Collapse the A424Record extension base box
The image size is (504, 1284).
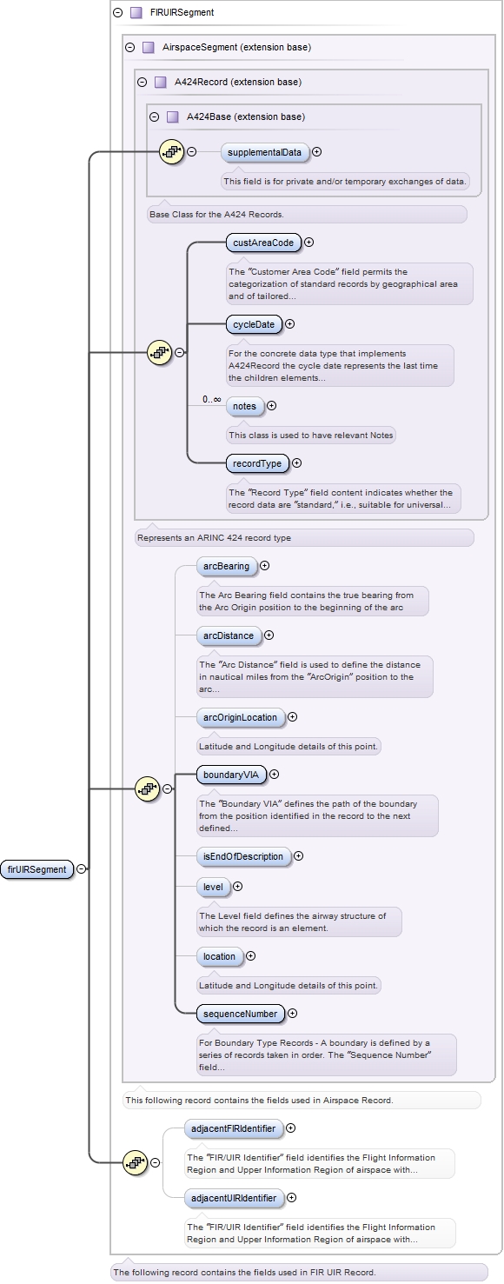coord(143,83)
